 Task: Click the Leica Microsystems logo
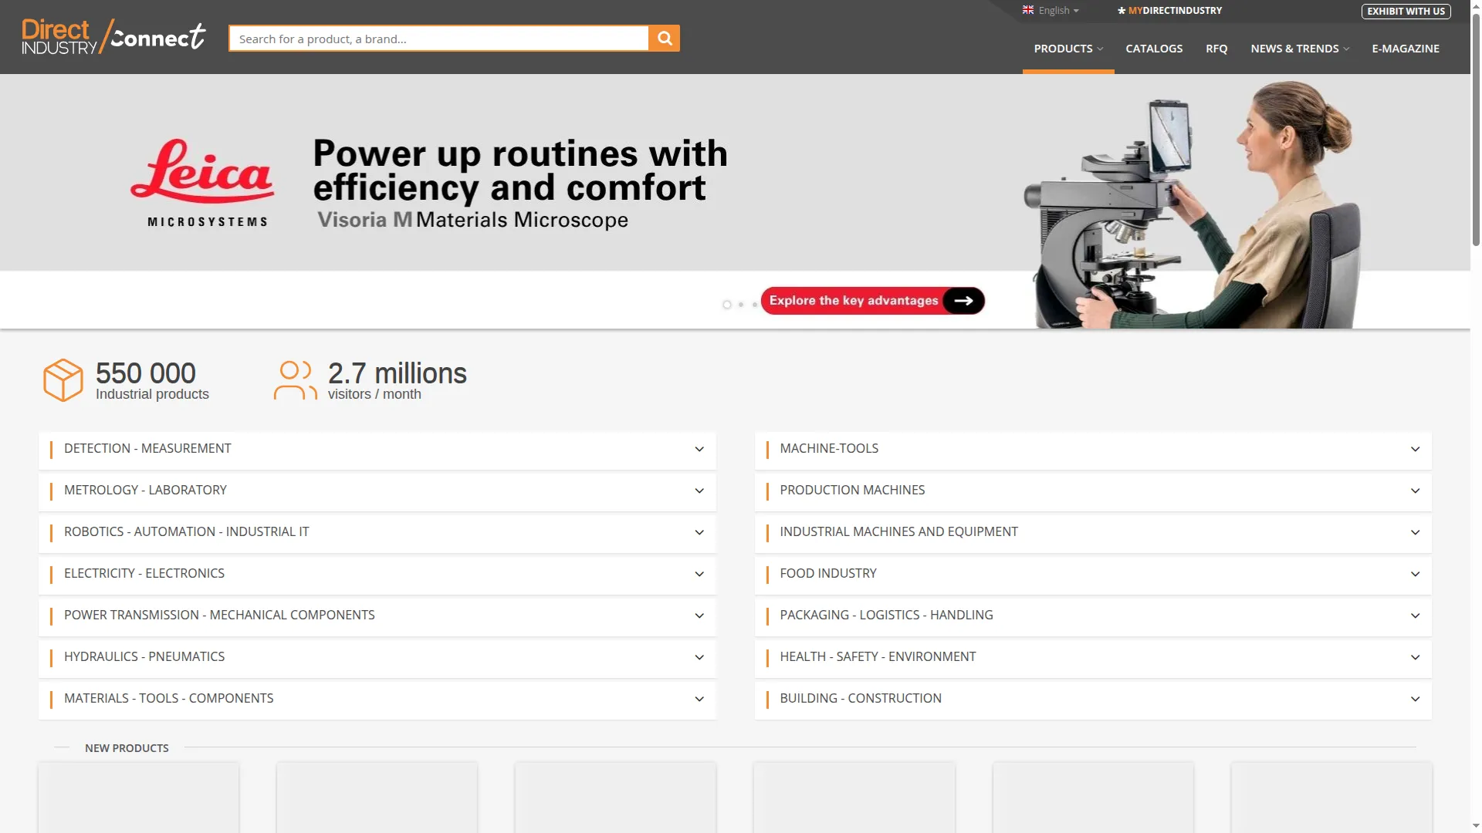(x=203, y=183)
